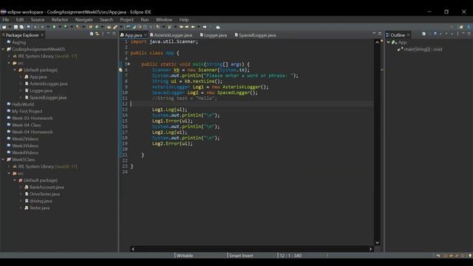
Task: Collapse the Week5Class project node
Action: tap(3, 160)
